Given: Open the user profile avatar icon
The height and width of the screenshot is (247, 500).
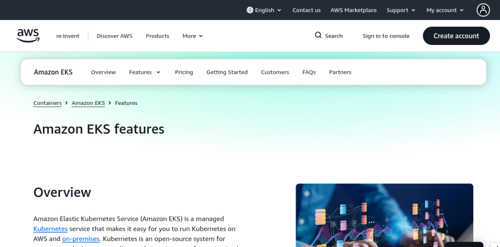Looking at the screenshot, I should point(483,10).
